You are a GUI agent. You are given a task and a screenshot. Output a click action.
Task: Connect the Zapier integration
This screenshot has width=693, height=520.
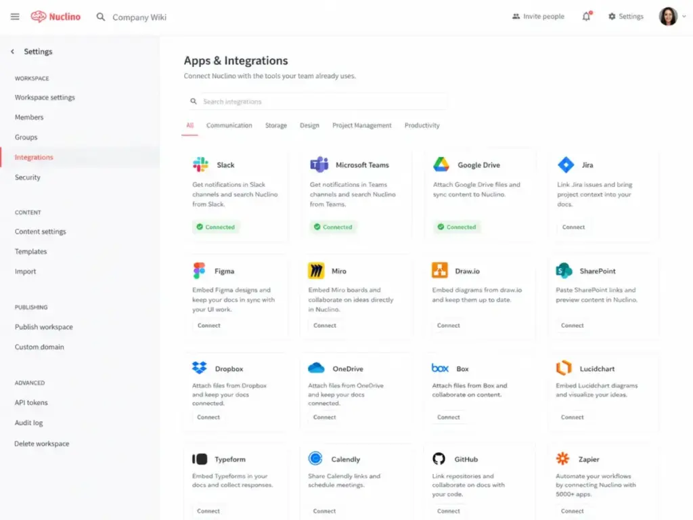click(573, 511)
